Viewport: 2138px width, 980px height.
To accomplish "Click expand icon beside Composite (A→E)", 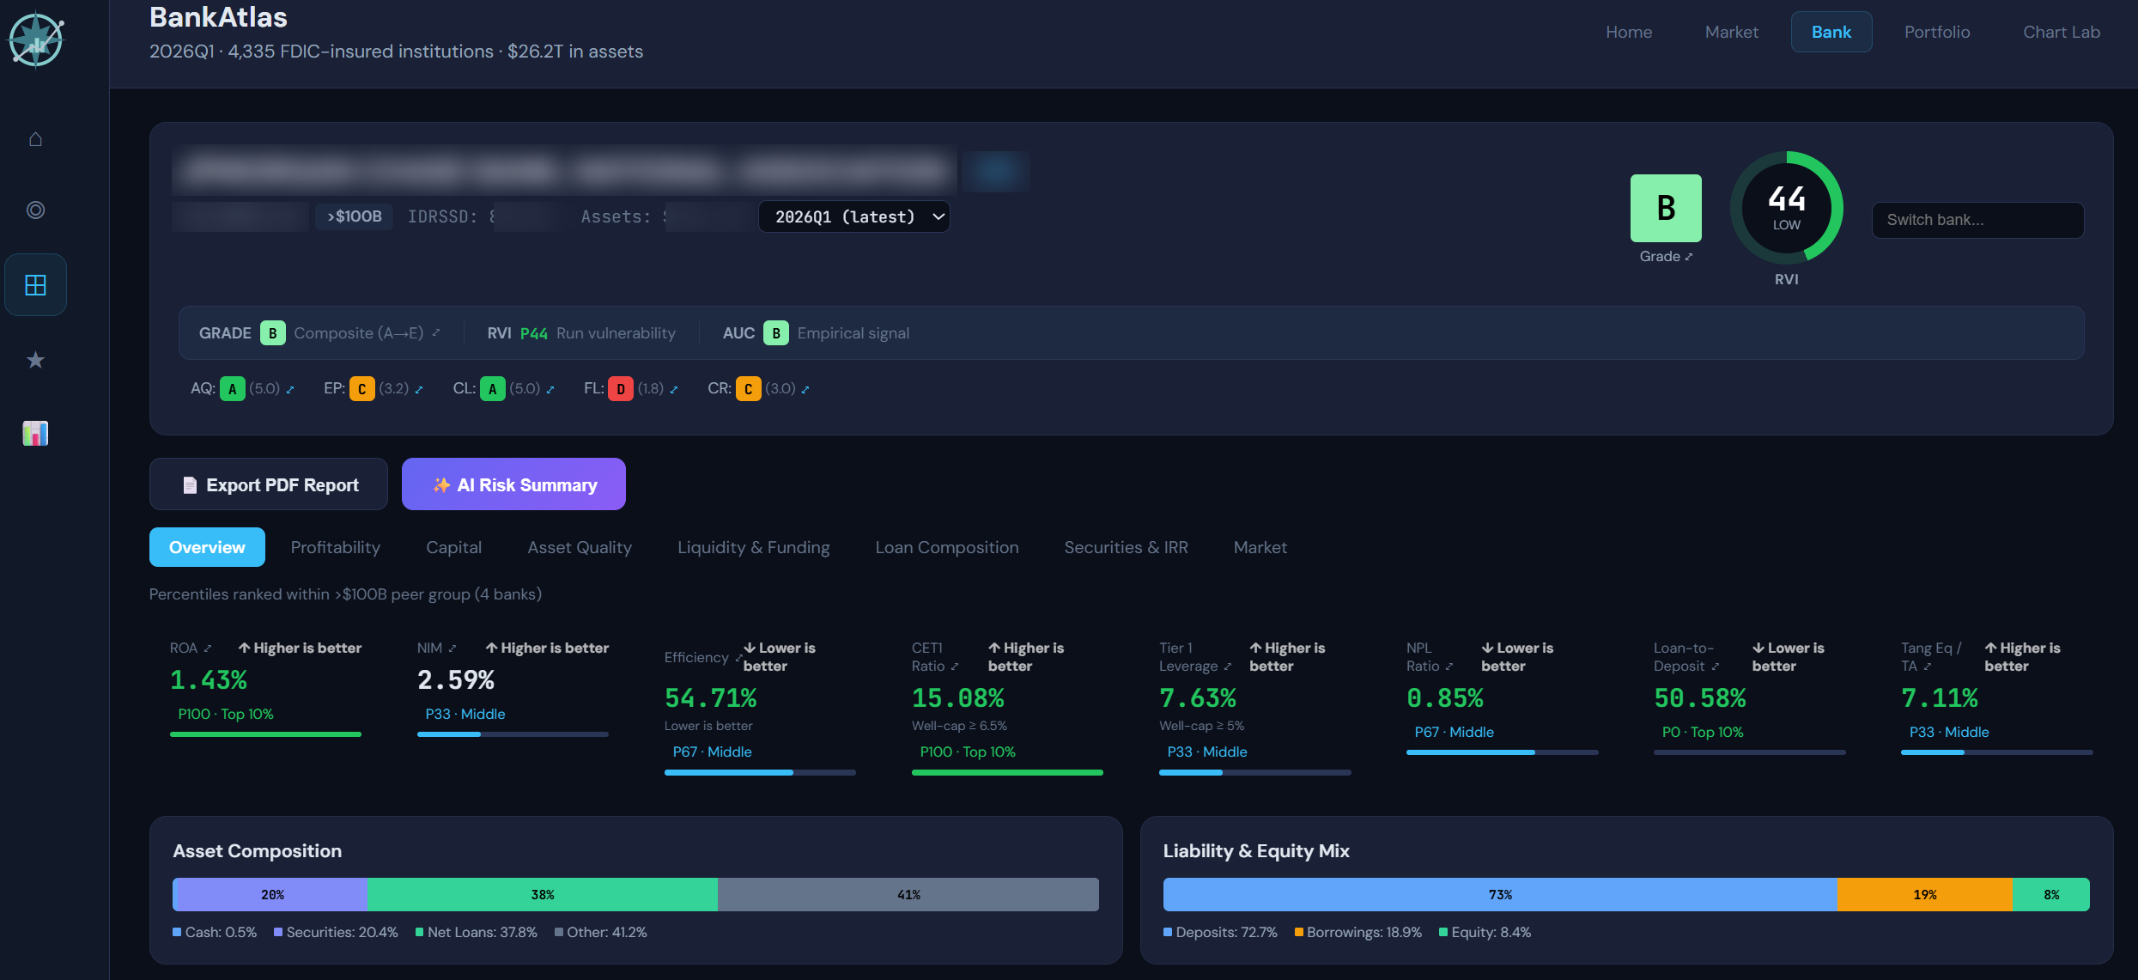I will click(436, 332).
